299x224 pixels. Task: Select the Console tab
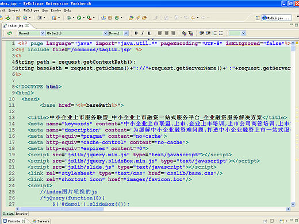[14, 221]
